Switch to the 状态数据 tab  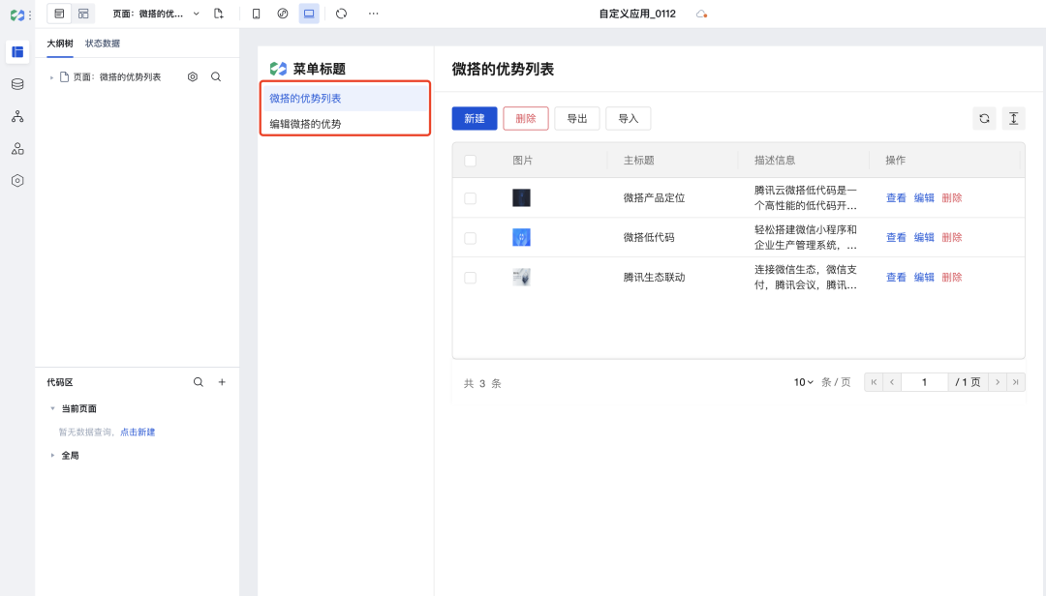click(103, 44)
